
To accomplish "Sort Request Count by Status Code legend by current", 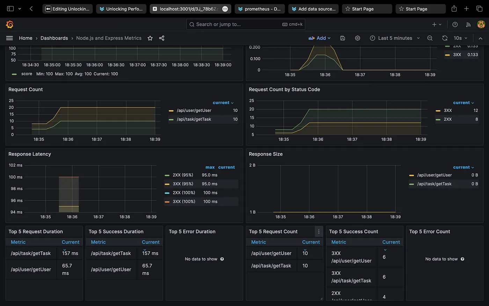I will [x=464, y=103].
